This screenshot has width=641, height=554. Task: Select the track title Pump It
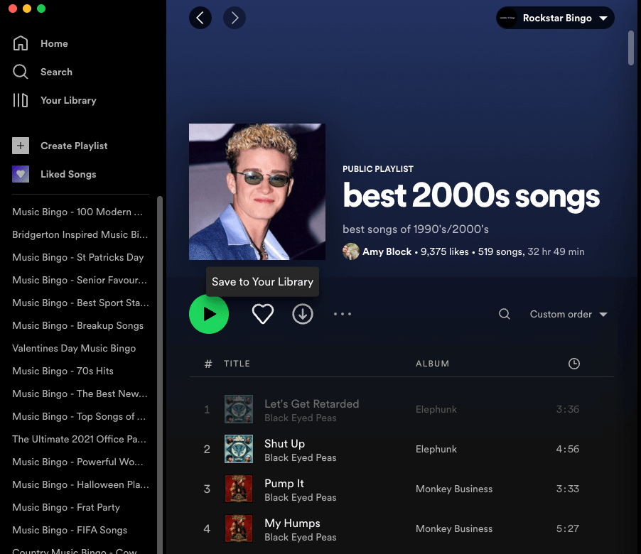click(x=284, y=483)
